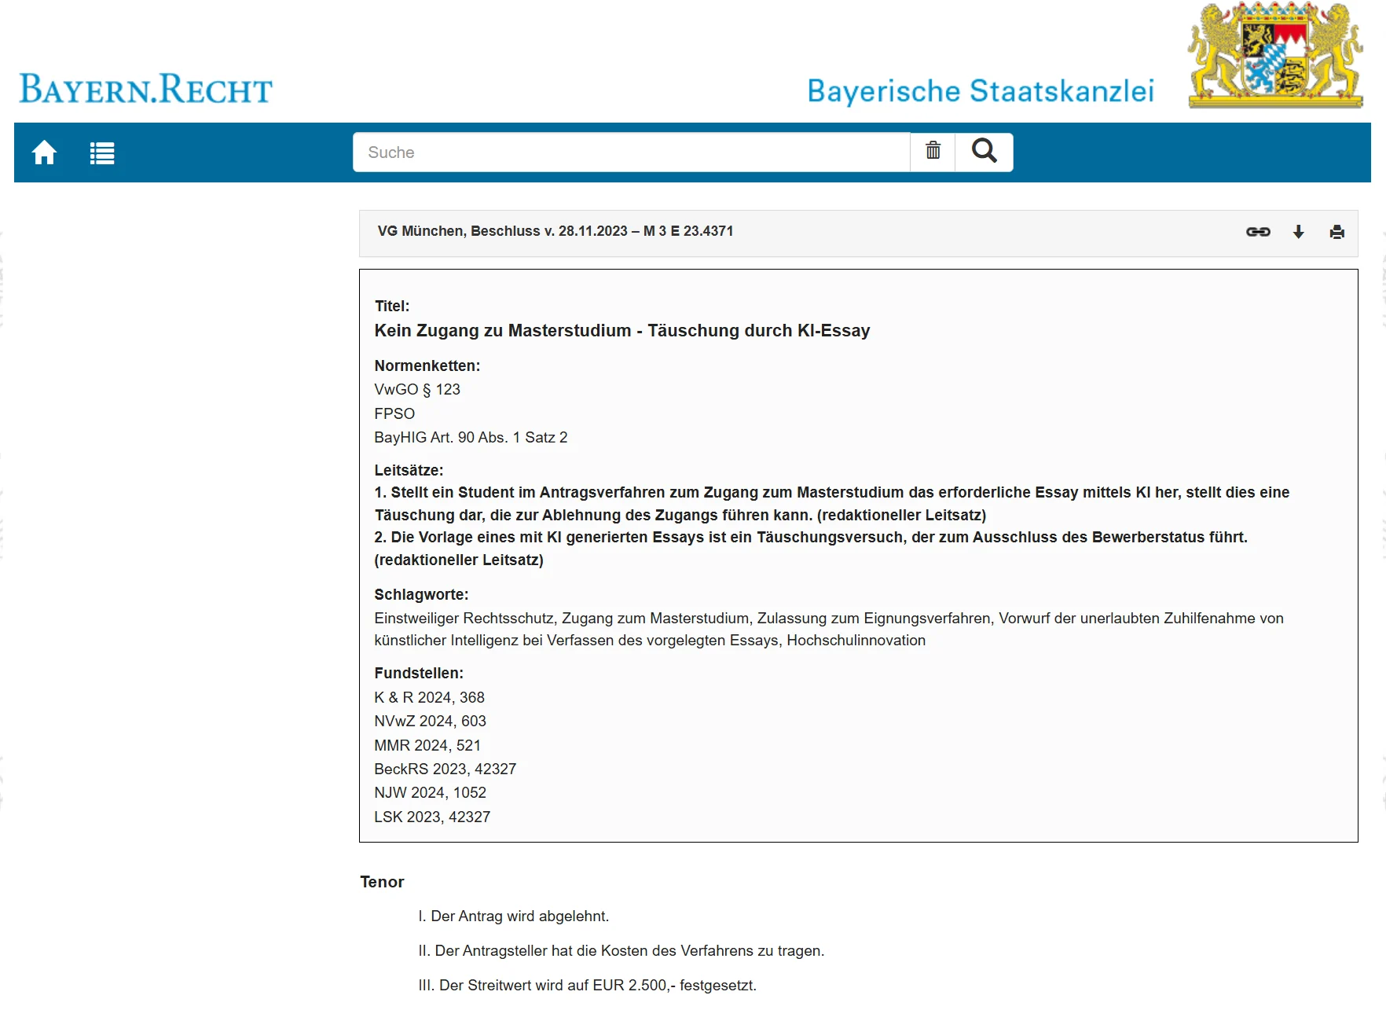Viewport: 1386px width, 1010px height.
Task: Click the line about Kosten des Verfahrens
Action: coord(621,951)
